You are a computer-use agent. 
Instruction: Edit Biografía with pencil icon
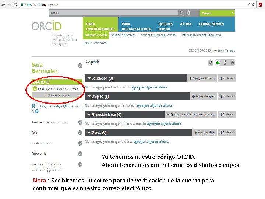211,63
